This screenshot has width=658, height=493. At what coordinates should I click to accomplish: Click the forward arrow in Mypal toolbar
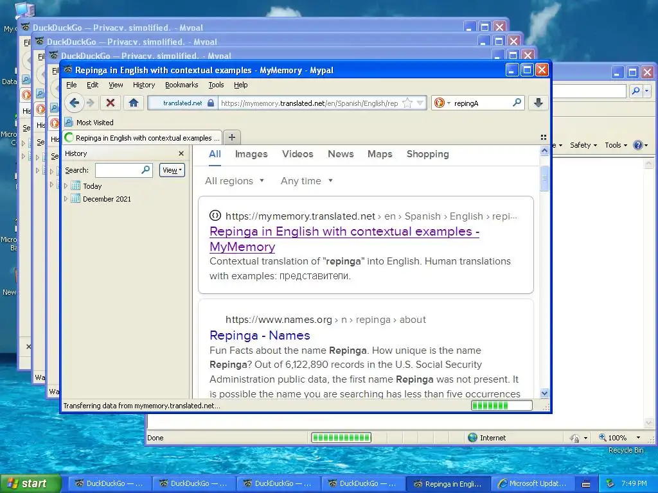tap(90, 103)
